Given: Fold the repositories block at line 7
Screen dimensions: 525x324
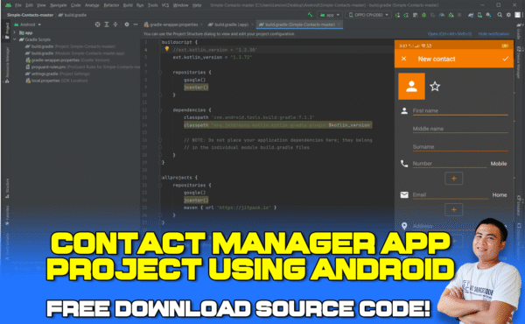Looking at the screenshot, I should click(x=160, y=73).
